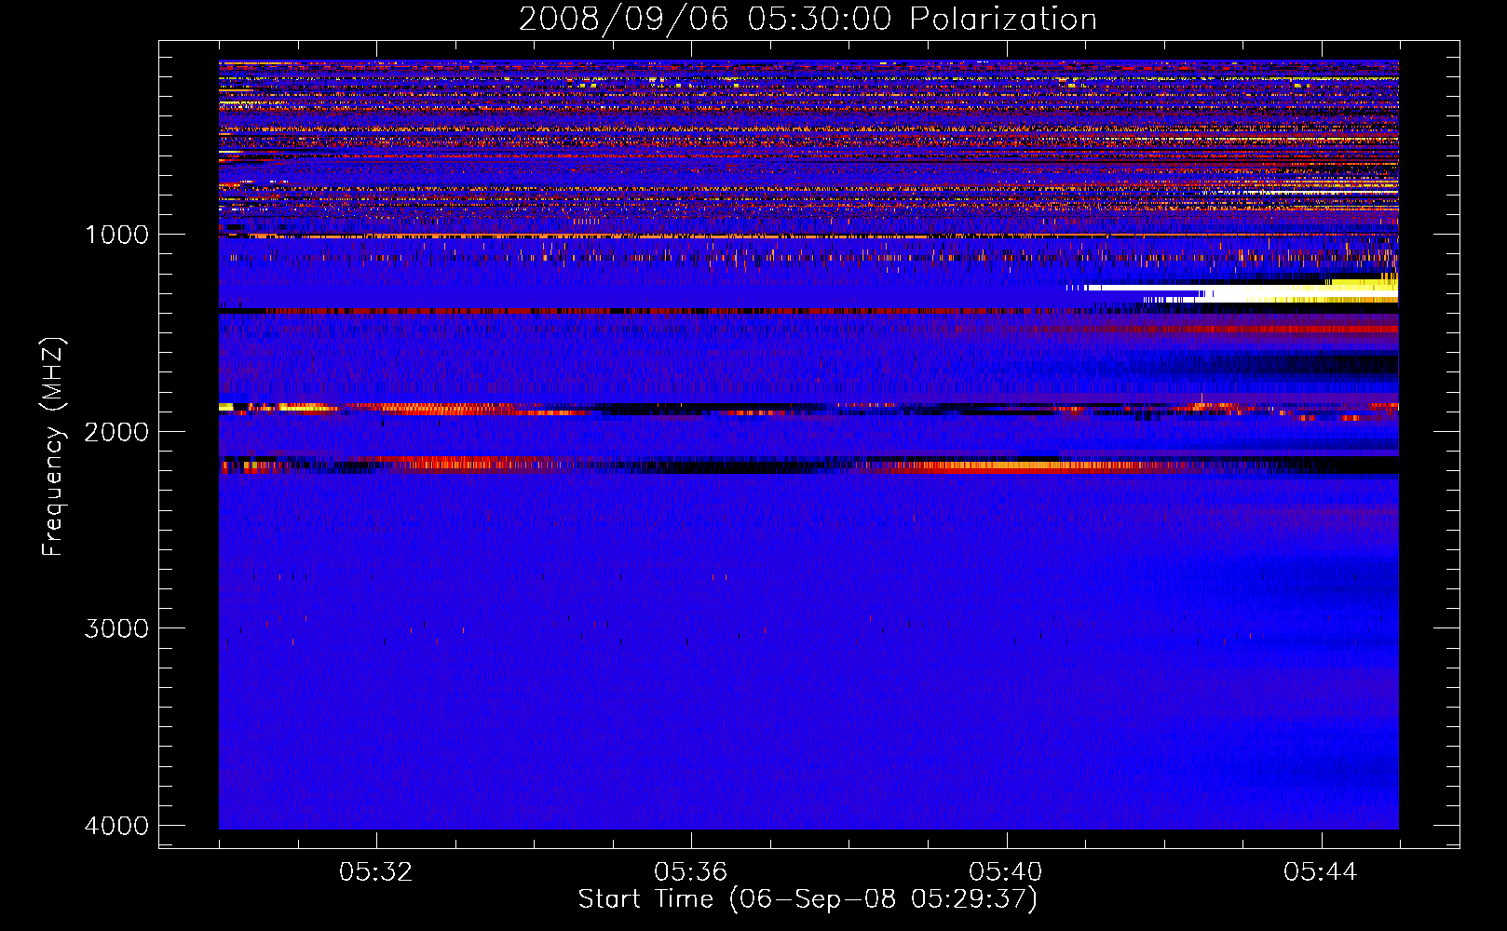This screenshot has width=1507, height=931.
Task: Click the '05:36' time axis label
Action: pyautogui.click(x=690, y=871)
